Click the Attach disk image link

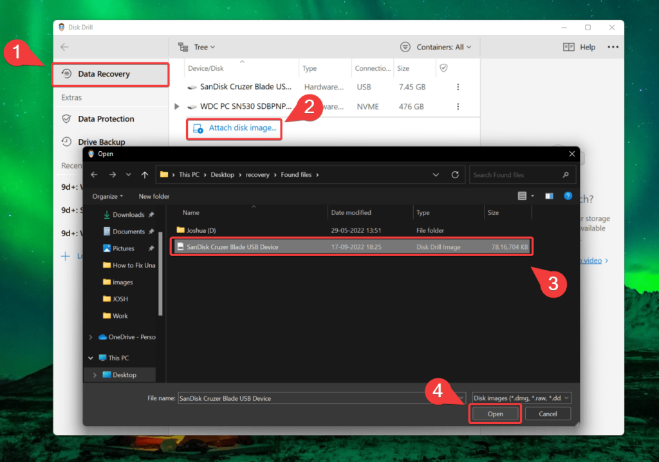(234, 129)
